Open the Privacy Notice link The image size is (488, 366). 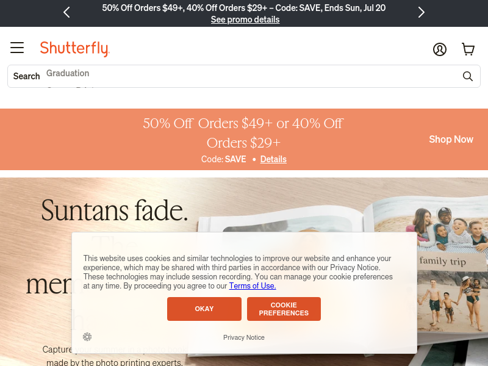coord(243,337)
